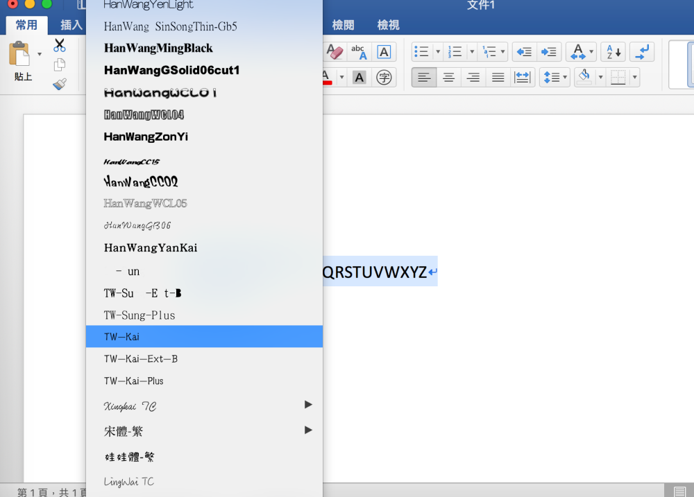The image size is (694, 497).
Task: Choose HanWang SinSongThin-Gb5 font
Action: point(204,26)
